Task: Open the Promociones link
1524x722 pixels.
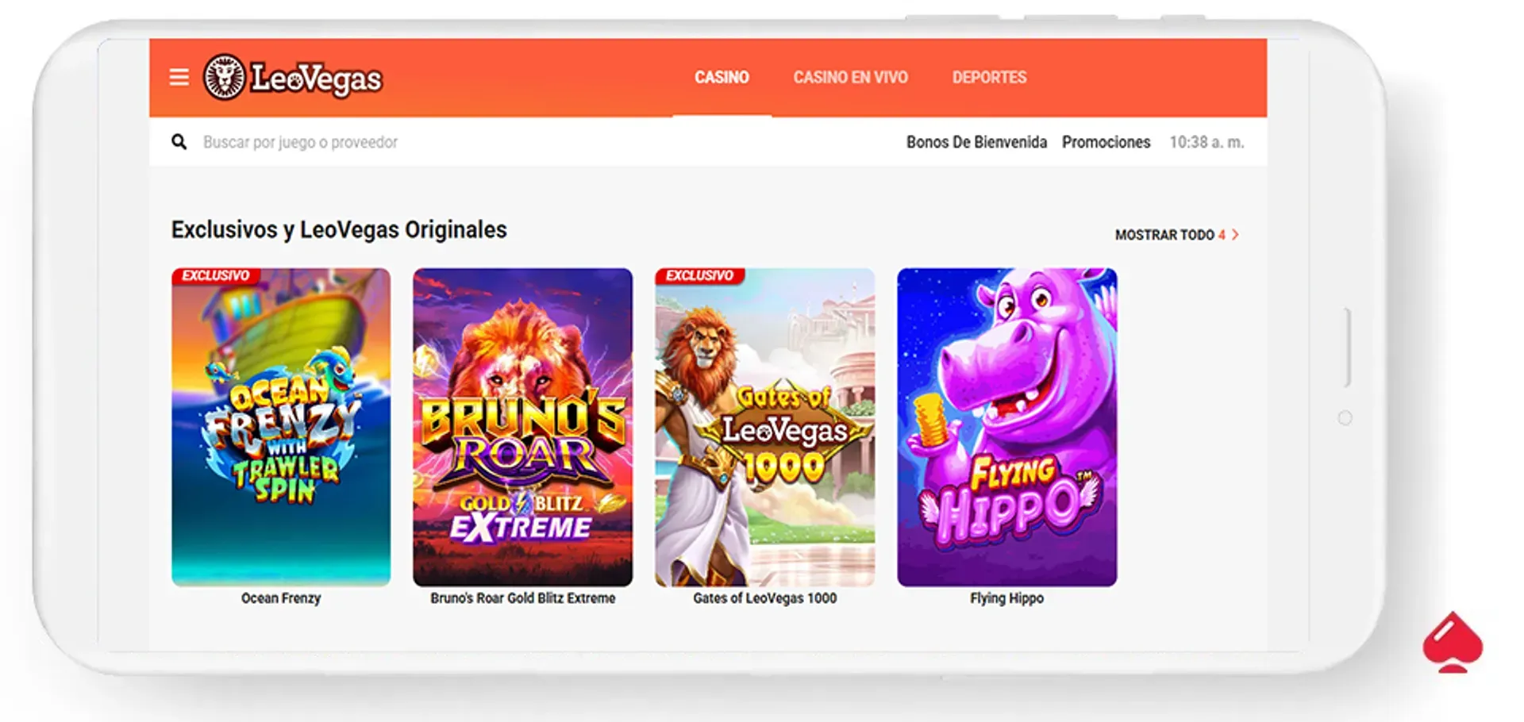Action: (1106, 142)
